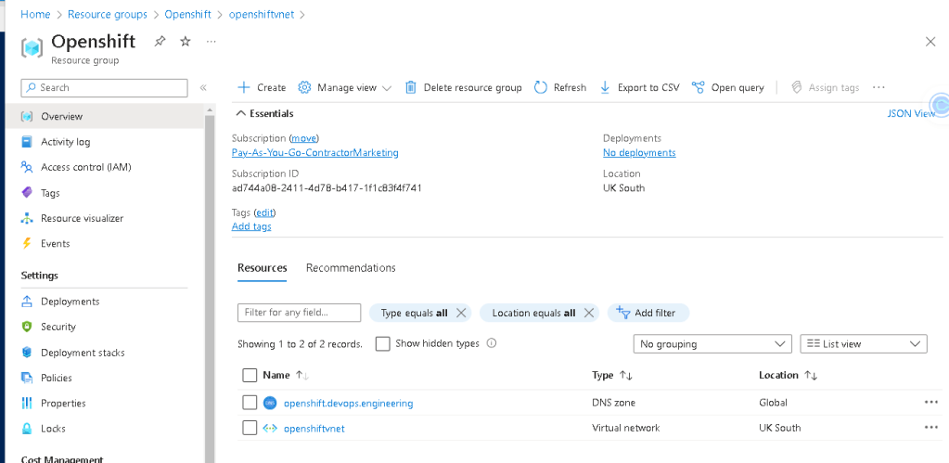Open the List view dropdown
This screenshot has height=463, width=949.
tap(864, 343)
